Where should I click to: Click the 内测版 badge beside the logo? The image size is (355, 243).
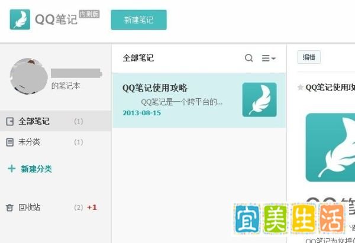point(89,14)
